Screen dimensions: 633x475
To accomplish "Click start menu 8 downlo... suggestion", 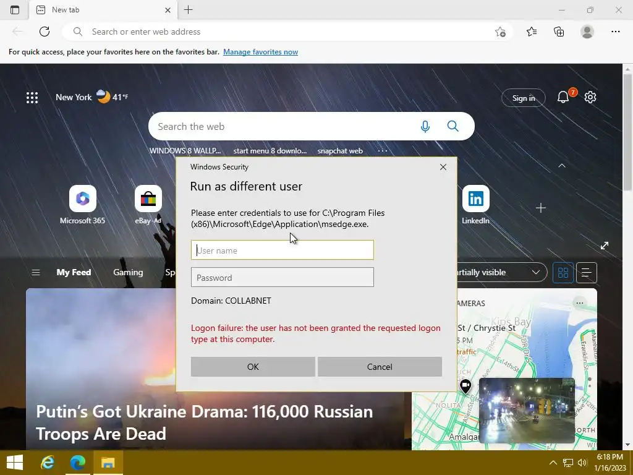I will click(270, 151).
